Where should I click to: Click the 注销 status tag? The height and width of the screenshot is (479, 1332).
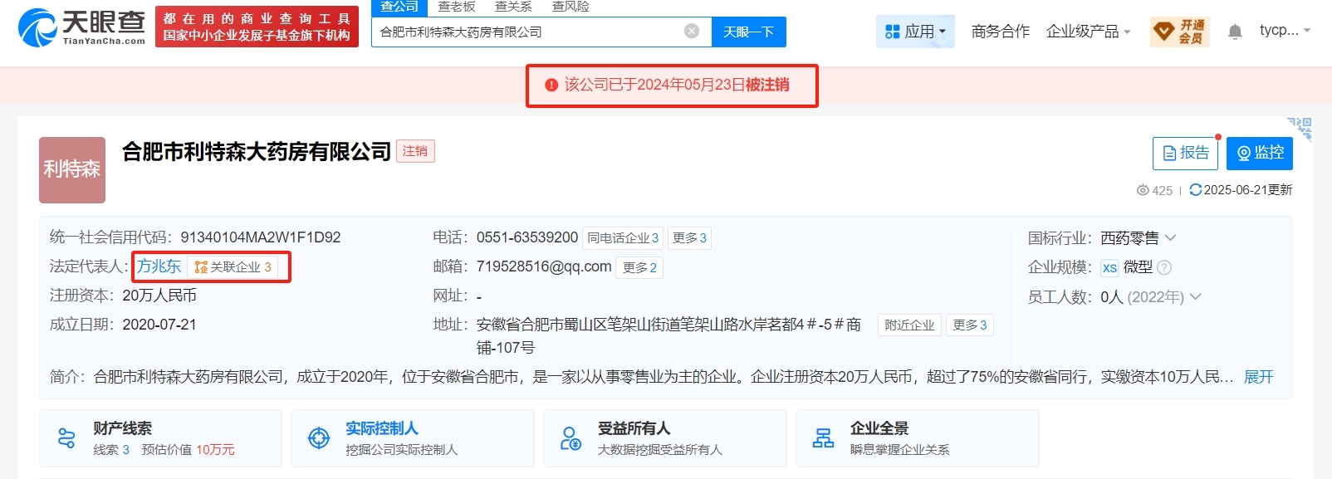[415, 151]
